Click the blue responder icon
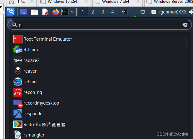The image size is (193, 139). (x=18, y=114)
